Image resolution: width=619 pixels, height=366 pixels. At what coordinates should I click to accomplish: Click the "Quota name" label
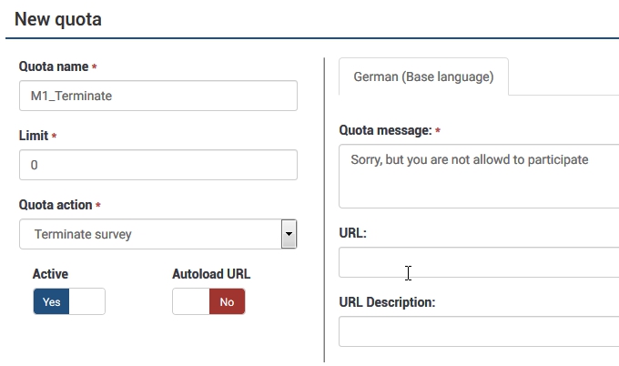[54, 66]
